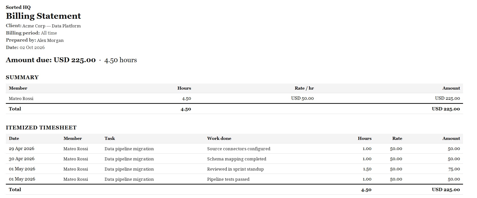Click 'Mateo Rossi' in the 30 Apr row

tap(76, 159)
